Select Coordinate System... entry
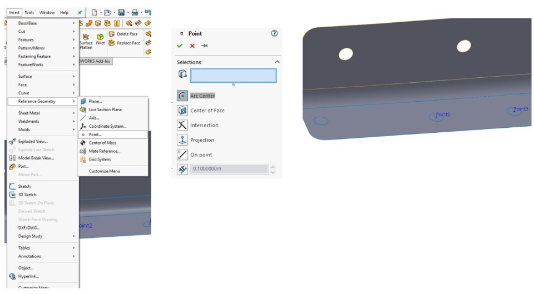534x294 pixels. tap(113, 126)
